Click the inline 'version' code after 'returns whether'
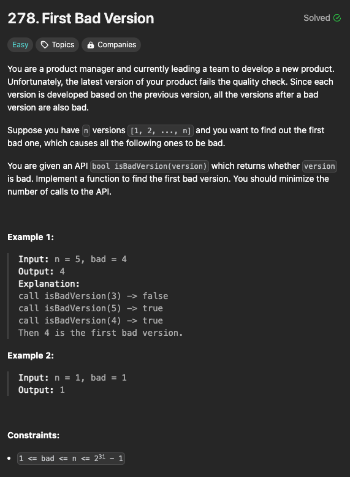350x477 pixels. (319, 166)
